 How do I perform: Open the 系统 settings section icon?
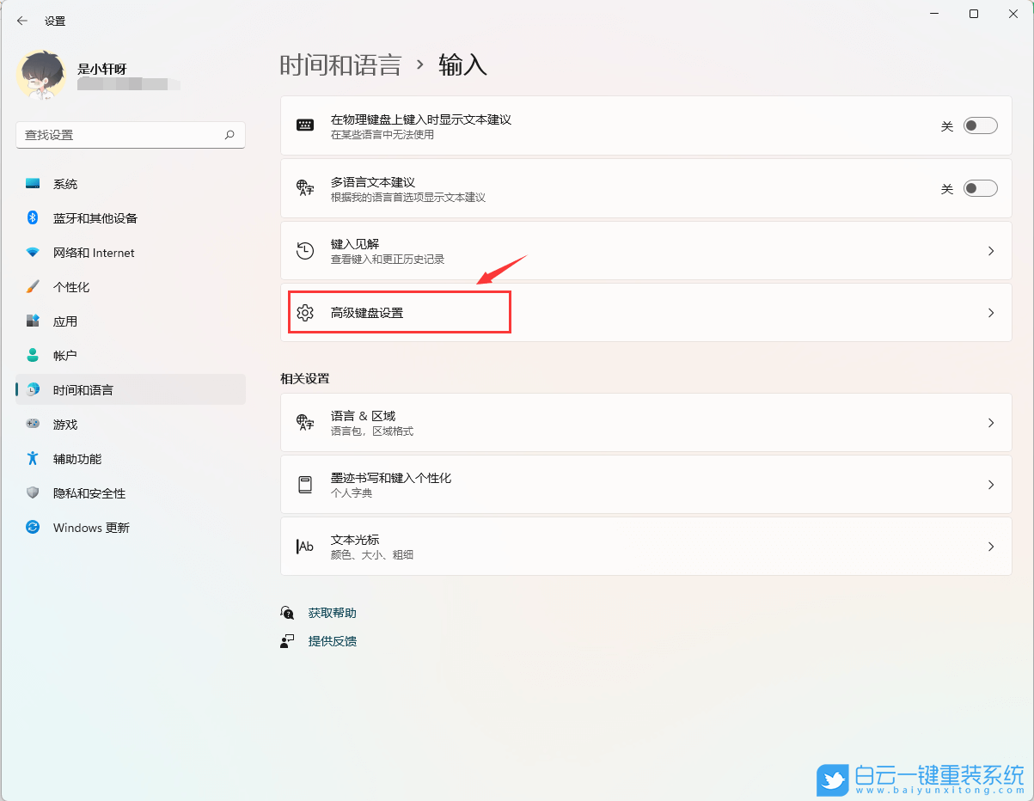coord(33,183)
